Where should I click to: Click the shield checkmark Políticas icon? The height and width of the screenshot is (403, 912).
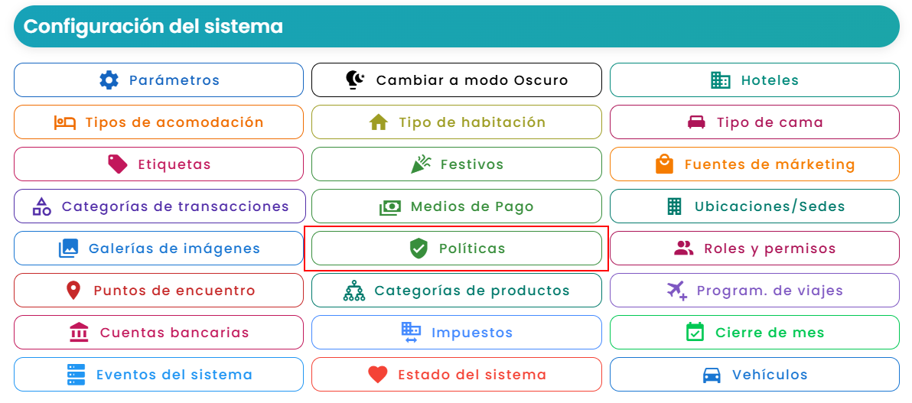(419, 249)
